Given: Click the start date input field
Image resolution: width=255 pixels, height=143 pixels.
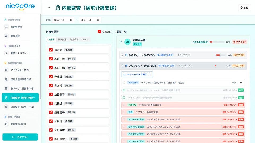Looking at the screenshot, I should [x=63, y=20].
